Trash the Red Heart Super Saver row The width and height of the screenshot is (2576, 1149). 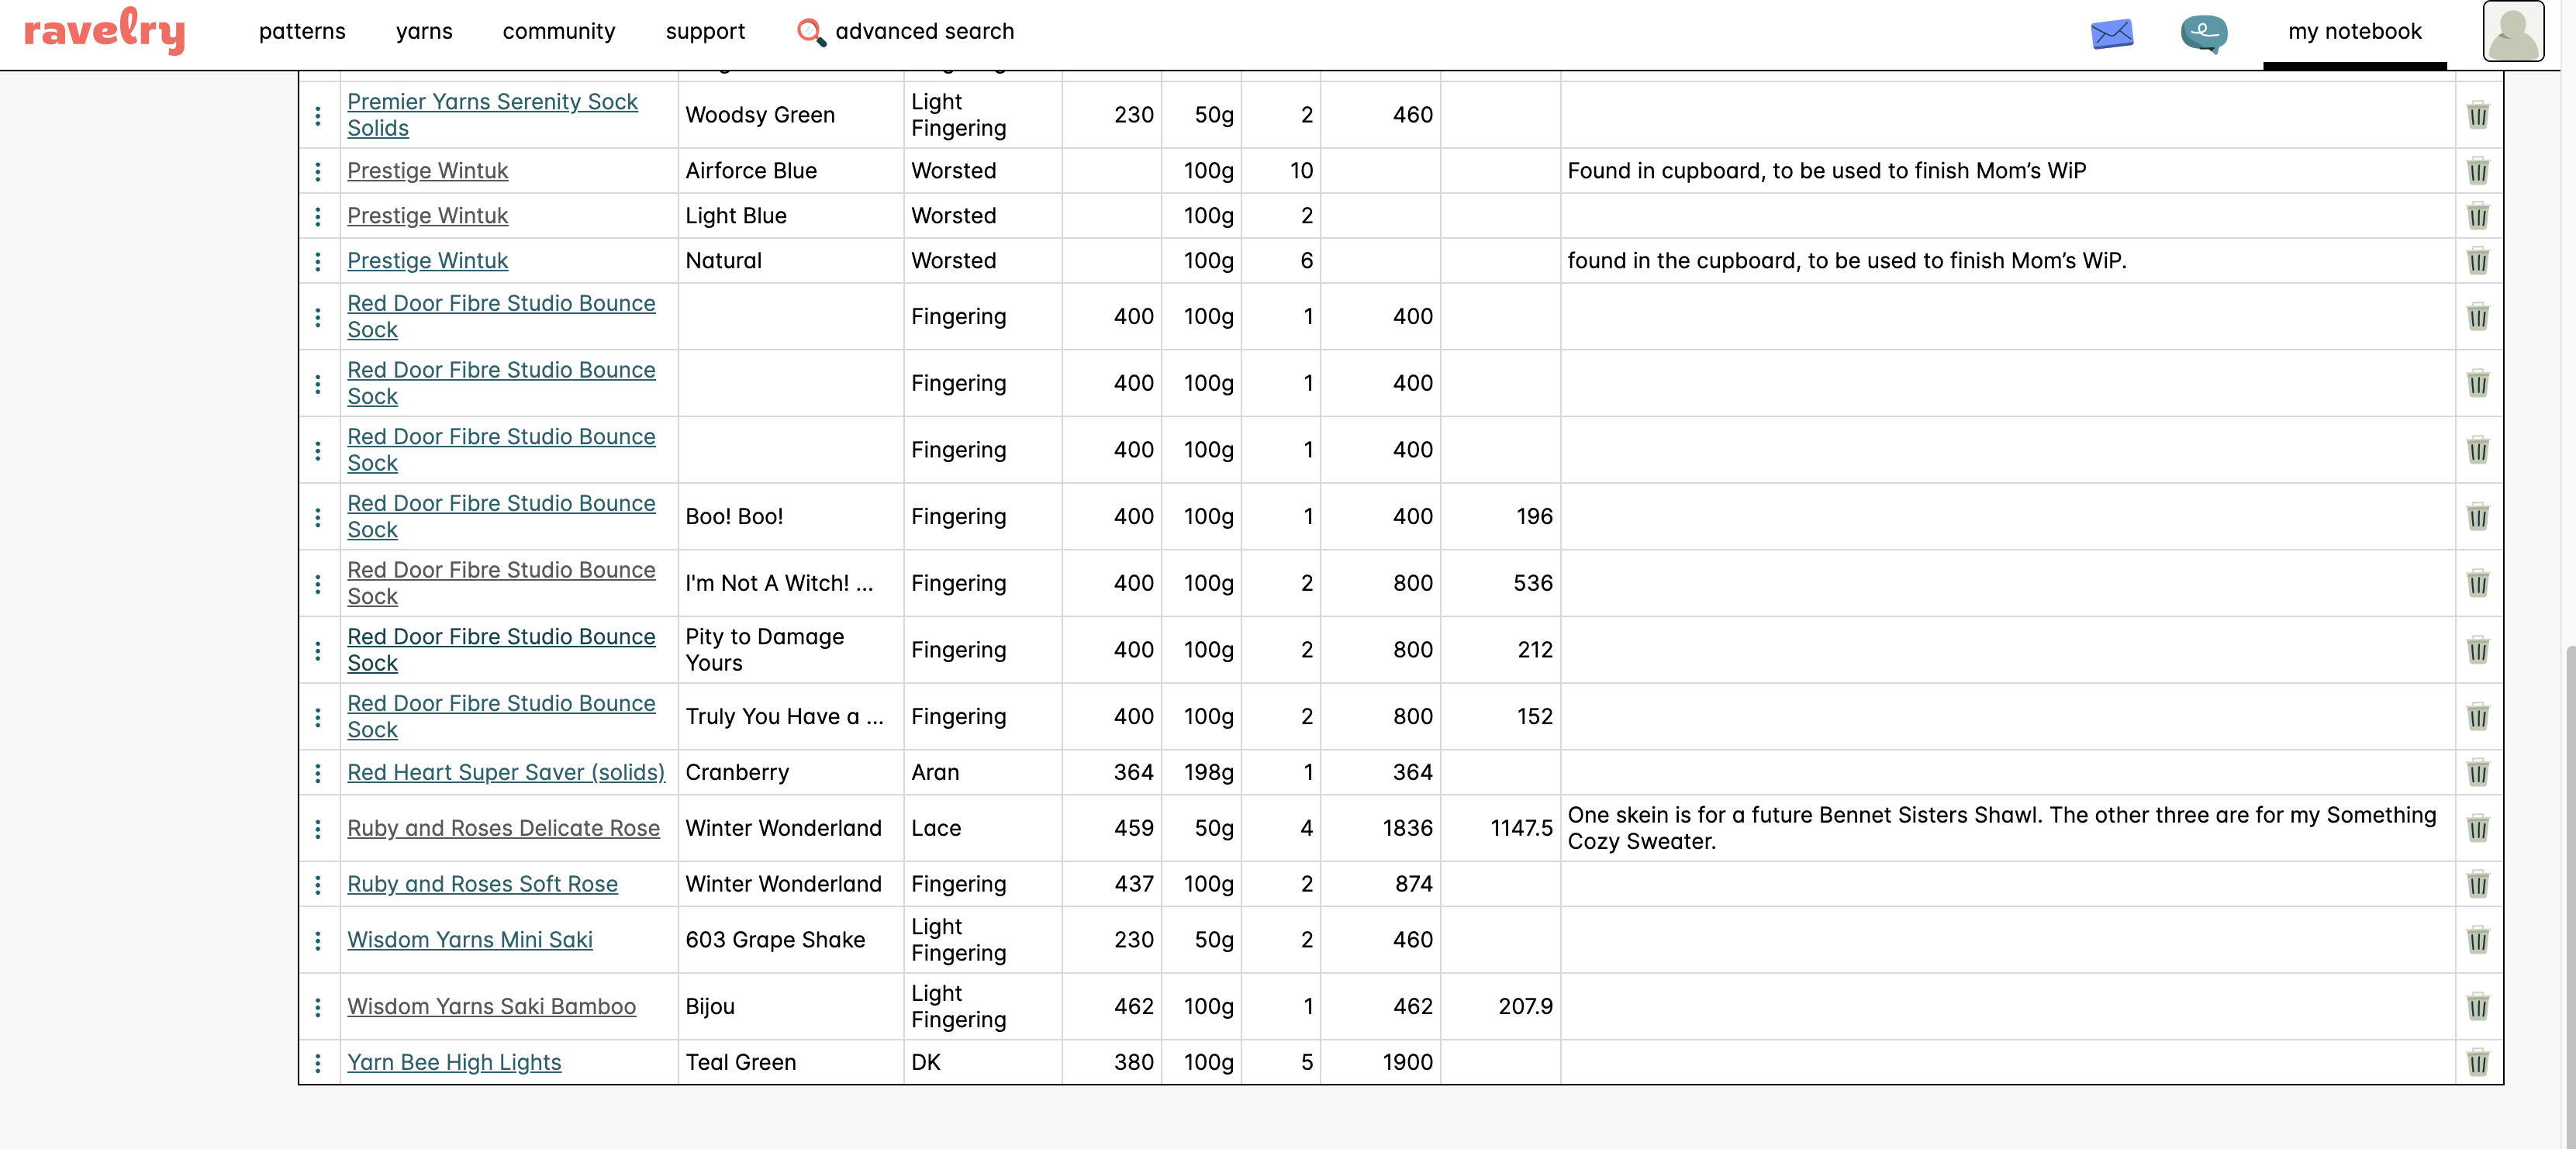2477,772
